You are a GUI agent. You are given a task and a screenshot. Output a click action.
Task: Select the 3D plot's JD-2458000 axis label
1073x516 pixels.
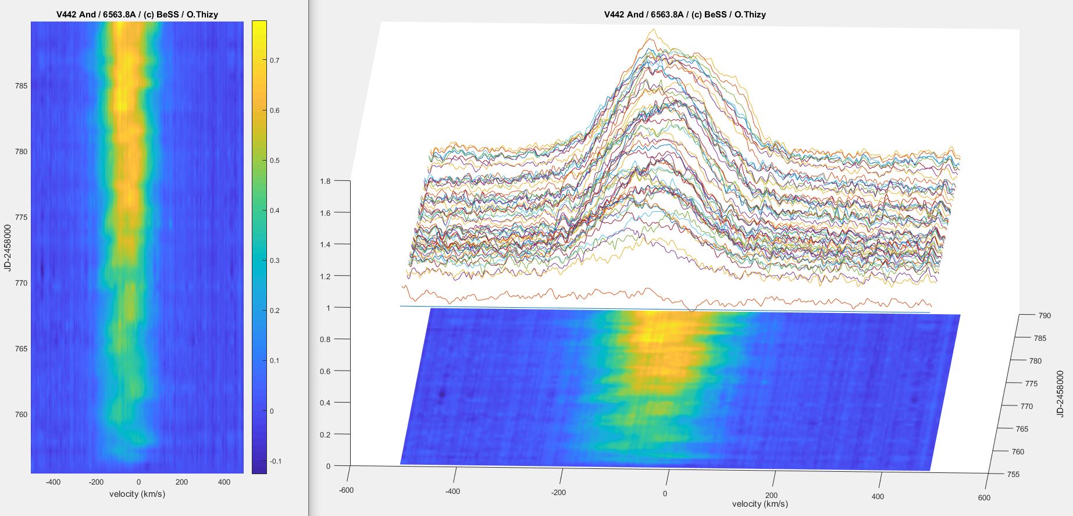(x=1060, y=394)
